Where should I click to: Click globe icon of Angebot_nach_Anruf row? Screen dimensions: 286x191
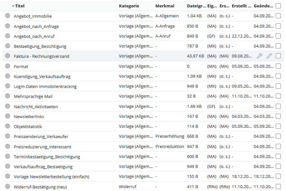point(7,36)
